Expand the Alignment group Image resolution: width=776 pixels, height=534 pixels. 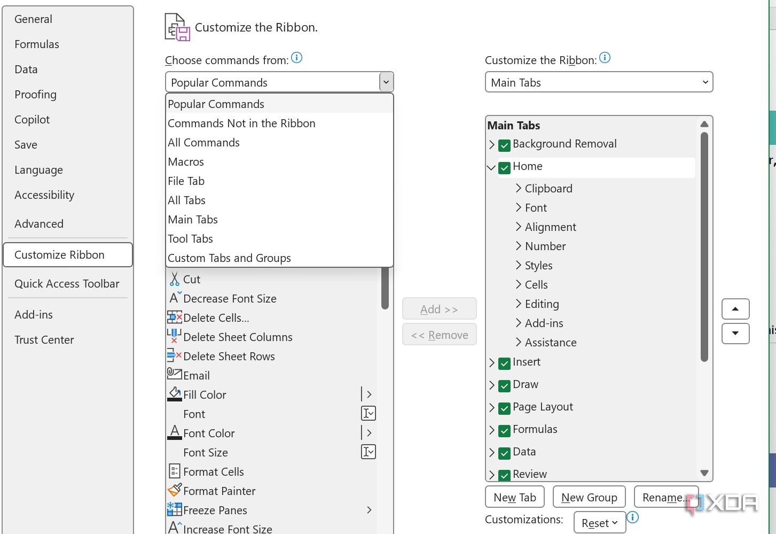(518, 226)
